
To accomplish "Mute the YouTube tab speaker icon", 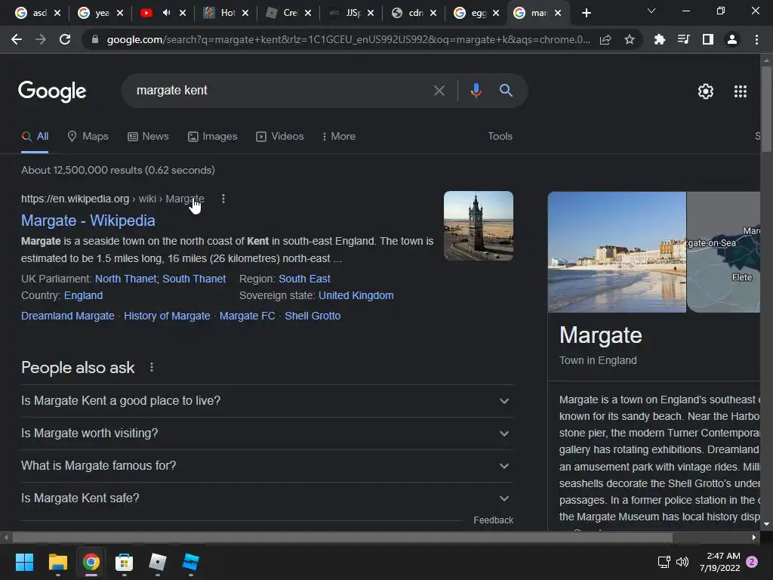I will click(166, 13).
